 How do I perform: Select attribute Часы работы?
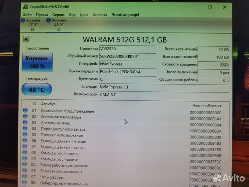[x=51, y=177]
